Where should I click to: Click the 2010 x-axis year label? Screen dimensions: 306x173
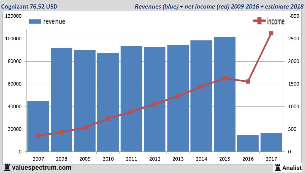click(108, 159)
